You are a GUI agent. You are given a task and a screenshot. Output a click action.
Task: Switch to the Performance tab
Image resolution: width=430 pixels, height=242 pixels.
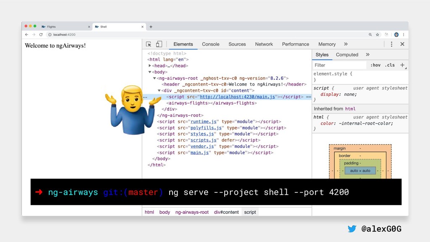295,44
